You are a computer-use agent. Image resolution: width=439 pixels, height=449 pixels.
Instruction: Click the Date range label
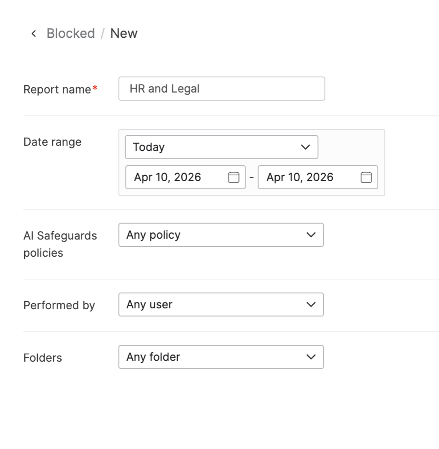(x=52, y=142)
